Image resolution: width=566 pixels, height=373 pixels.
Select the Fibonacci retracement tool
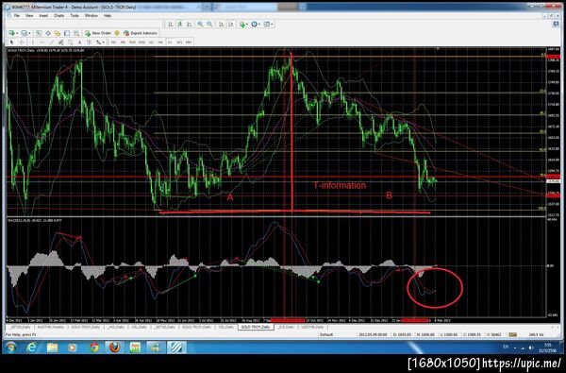pos(70,42)
